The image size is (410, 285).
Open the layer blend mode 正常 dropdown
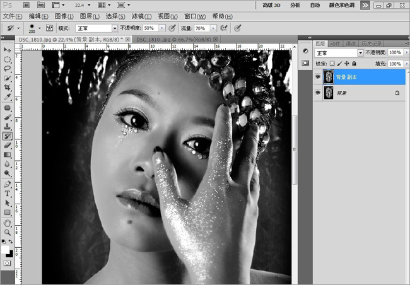[361, 53]
